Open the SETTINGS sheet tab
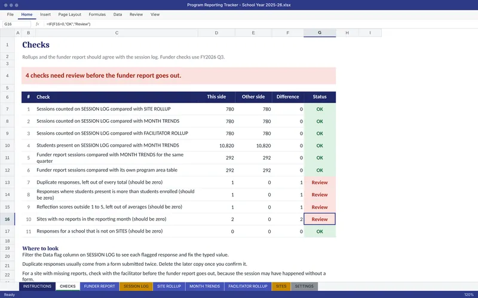The width and height of the screenshot is (478, 298). (x=304, y=286)
